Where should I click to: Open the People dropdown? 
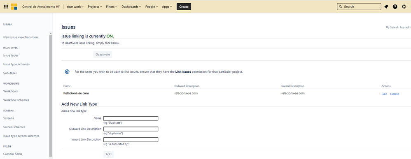[152, 7]
